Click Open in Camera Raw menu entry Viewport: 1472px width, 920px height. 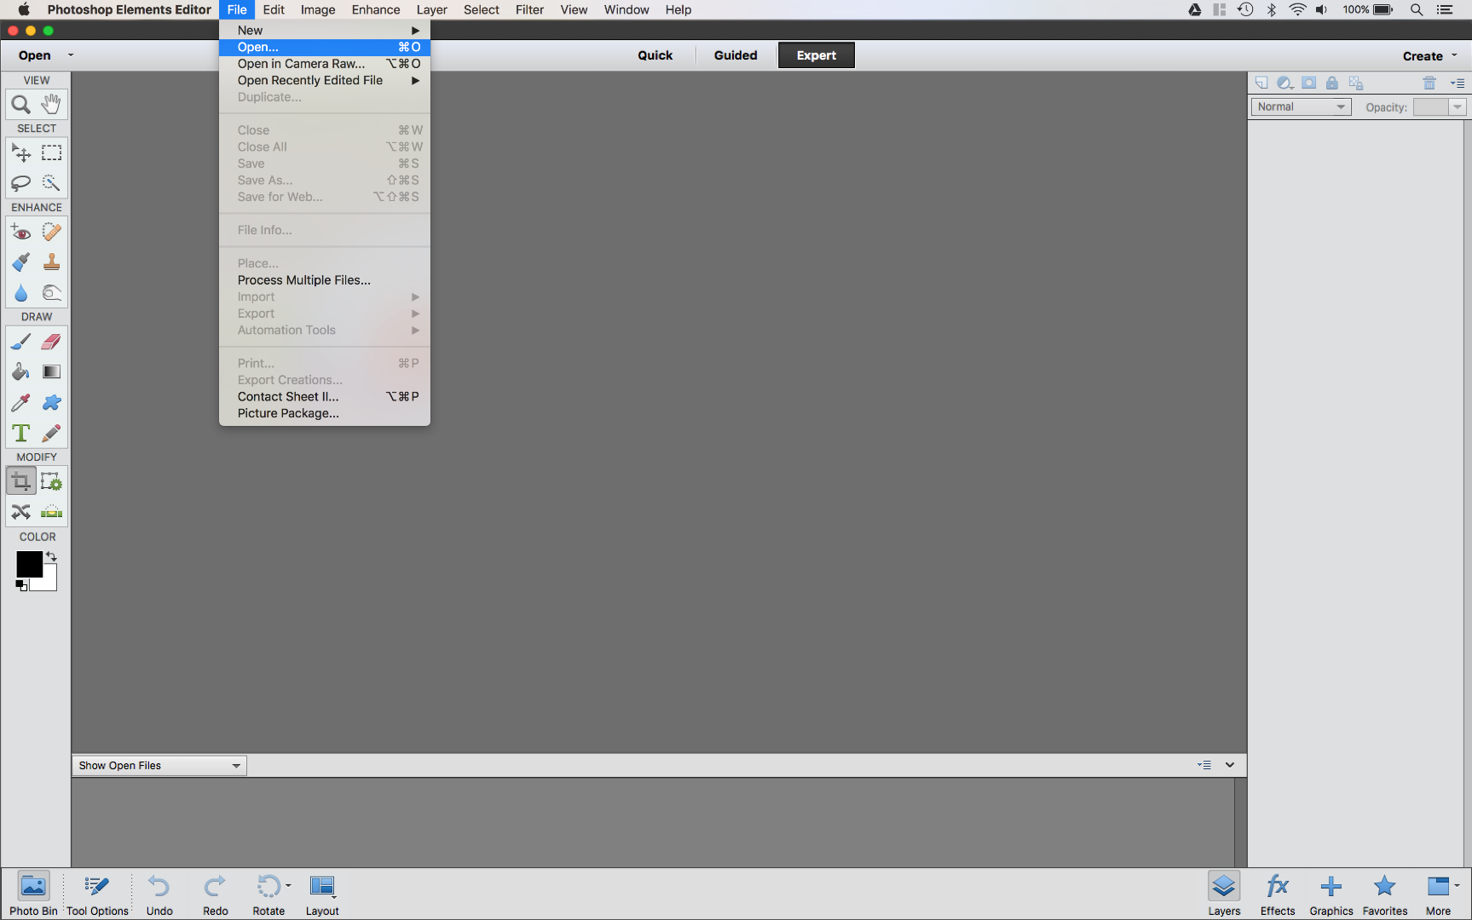point(301,63)
